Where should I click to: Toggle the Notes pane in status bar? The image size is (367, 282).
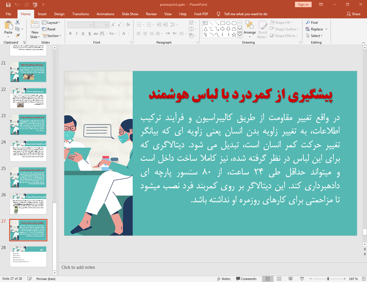[224, 279]
